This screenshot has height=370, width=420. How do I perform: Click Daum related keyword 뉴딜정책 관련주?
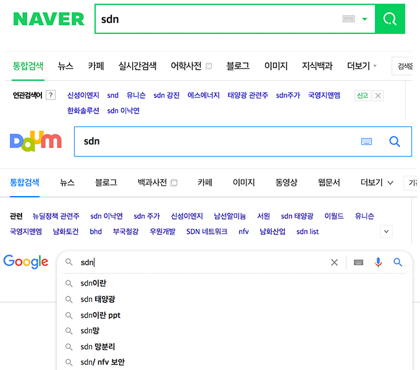56,216
